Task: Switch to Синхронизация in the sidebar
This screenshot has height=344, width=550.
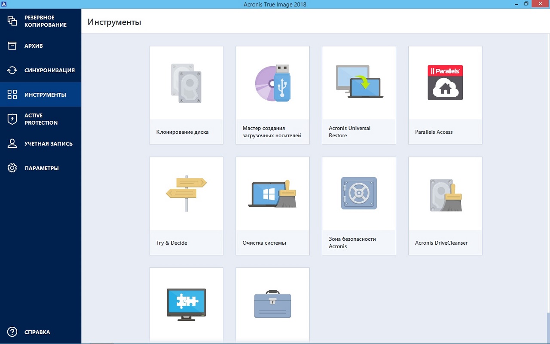Action: click(40, 71)
